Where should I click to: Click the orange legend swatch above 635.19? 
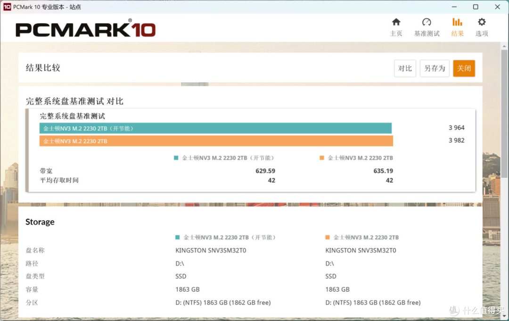pos(322,158)
